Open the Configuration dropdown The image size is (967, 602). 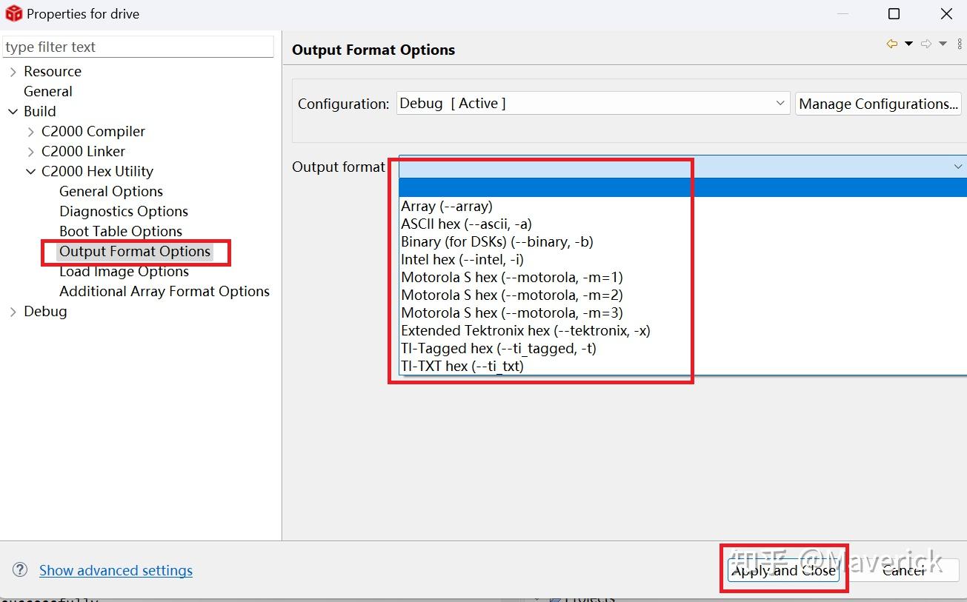pyautogui.click(x=593, y=104)
